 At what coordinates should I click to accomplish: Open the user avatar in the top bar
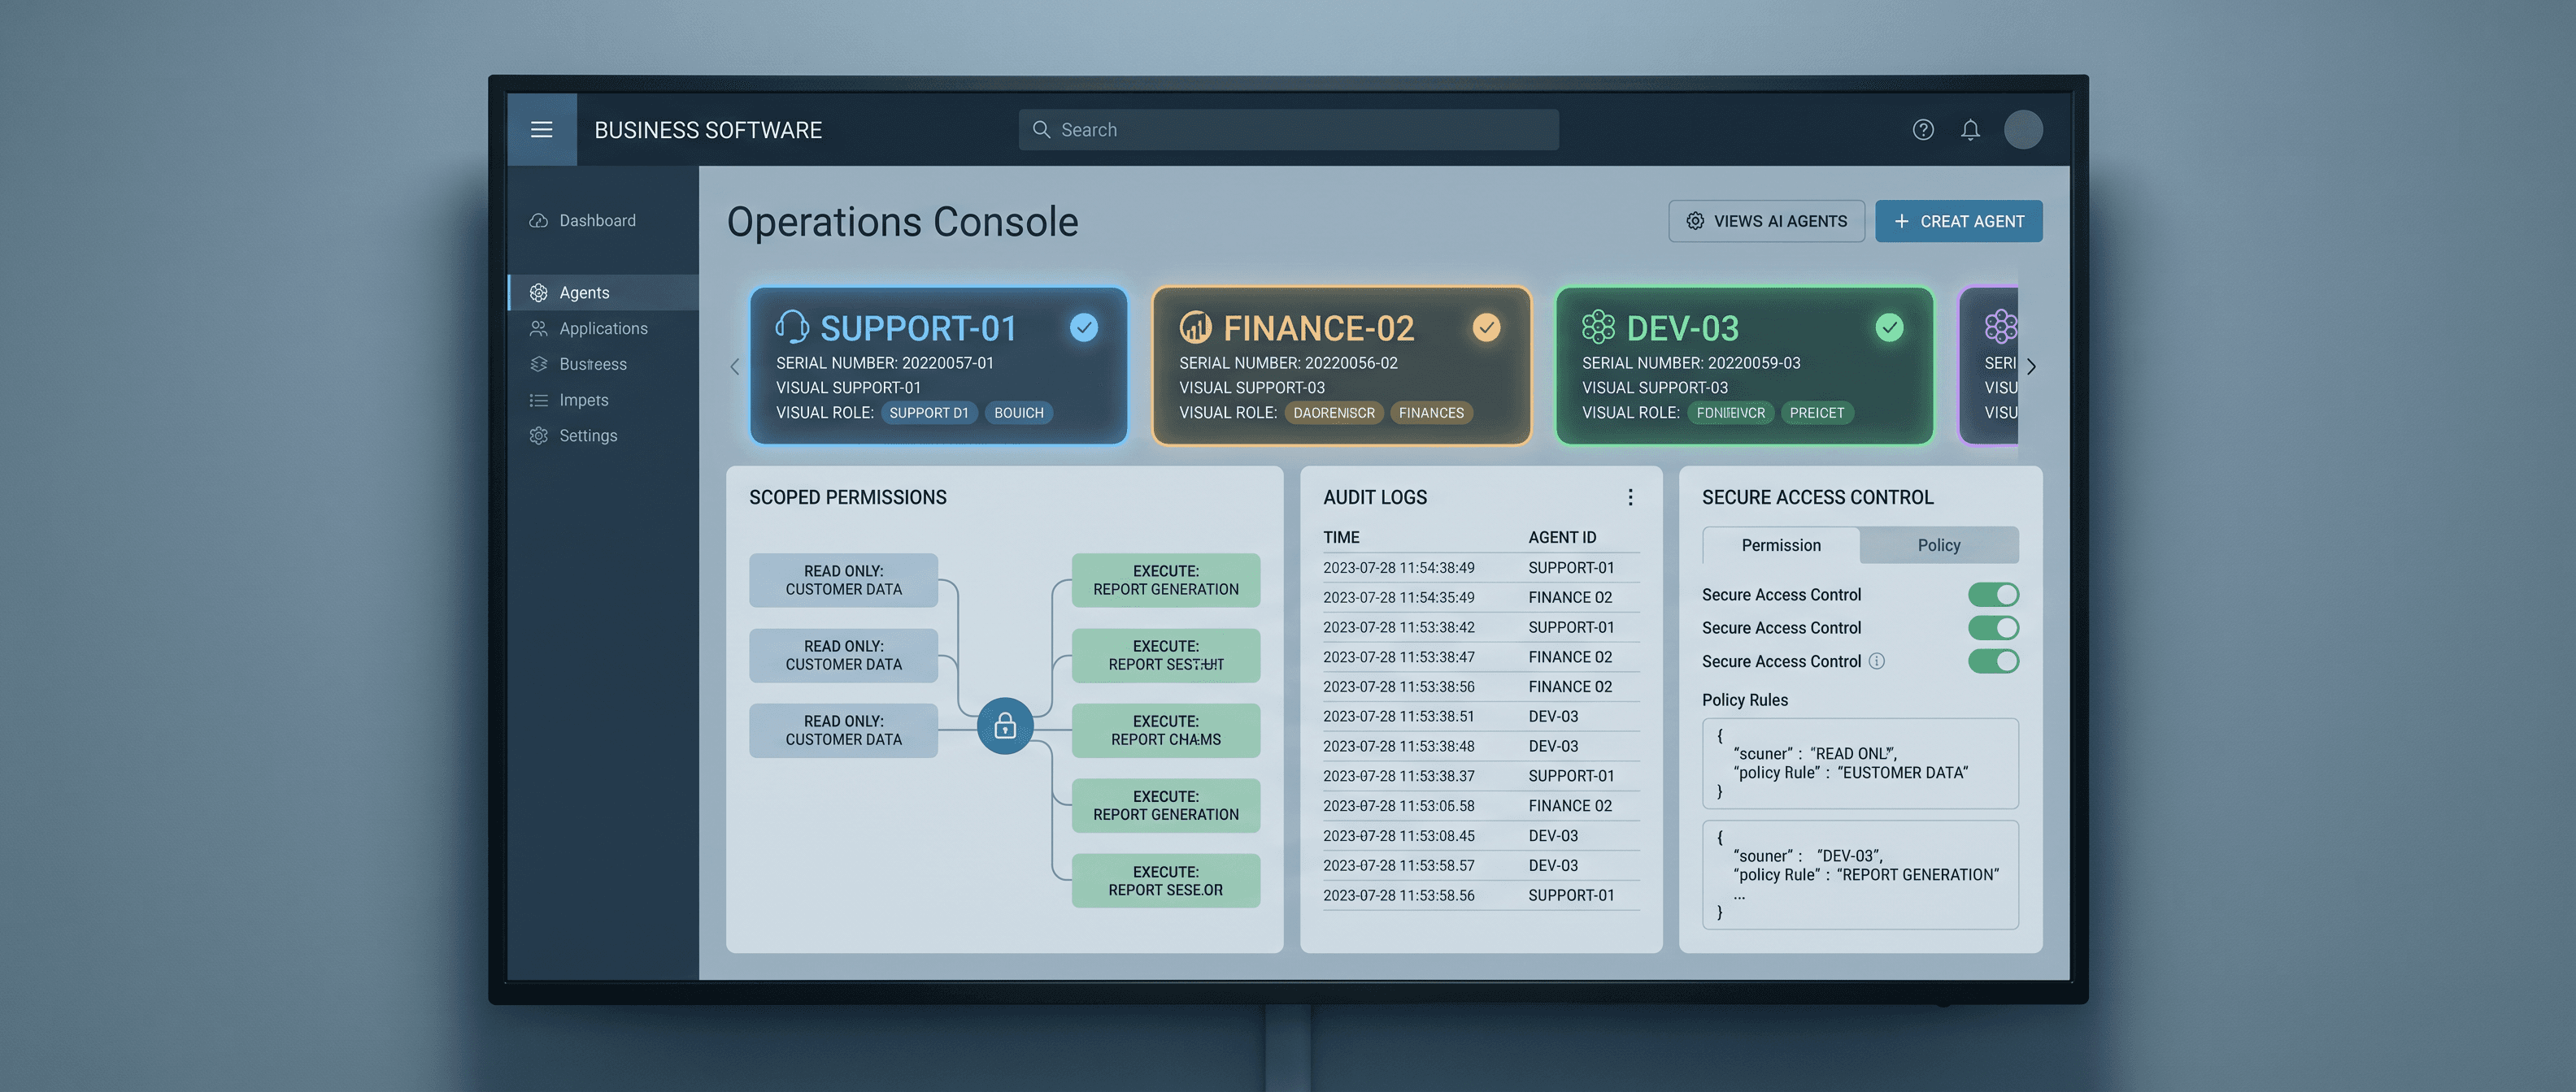(x=2024, y=129)
